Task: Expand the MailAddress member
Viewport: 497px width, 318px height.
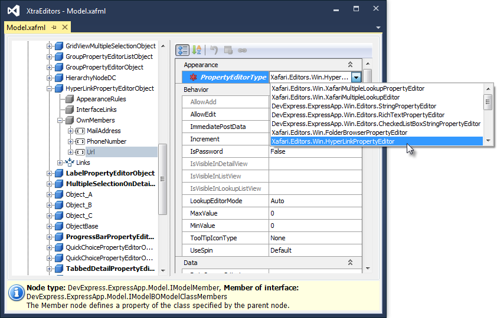Action: pyautogui.click(x=70, y=131)
